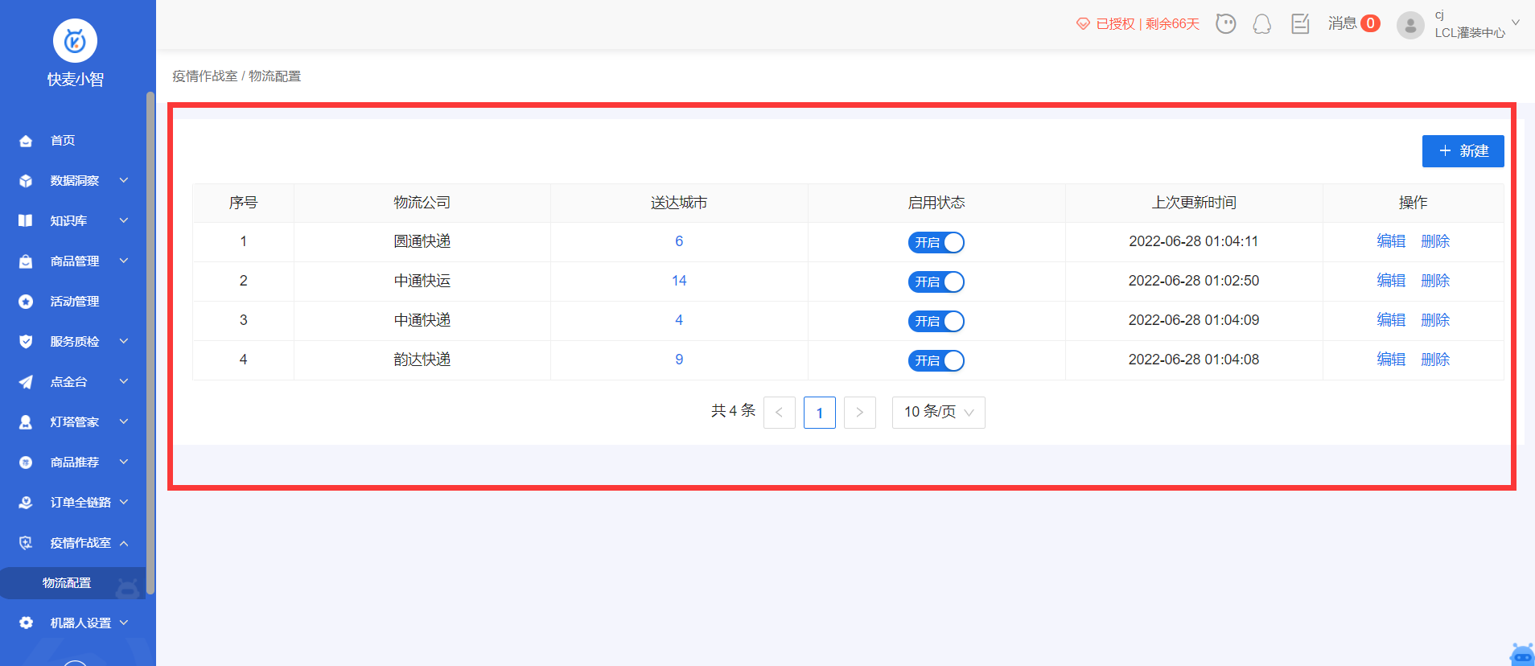Screen dimensions: 1535x666
Task: Toggle 启用状态 switch for 韵达快递
Action: pos(936,360)
